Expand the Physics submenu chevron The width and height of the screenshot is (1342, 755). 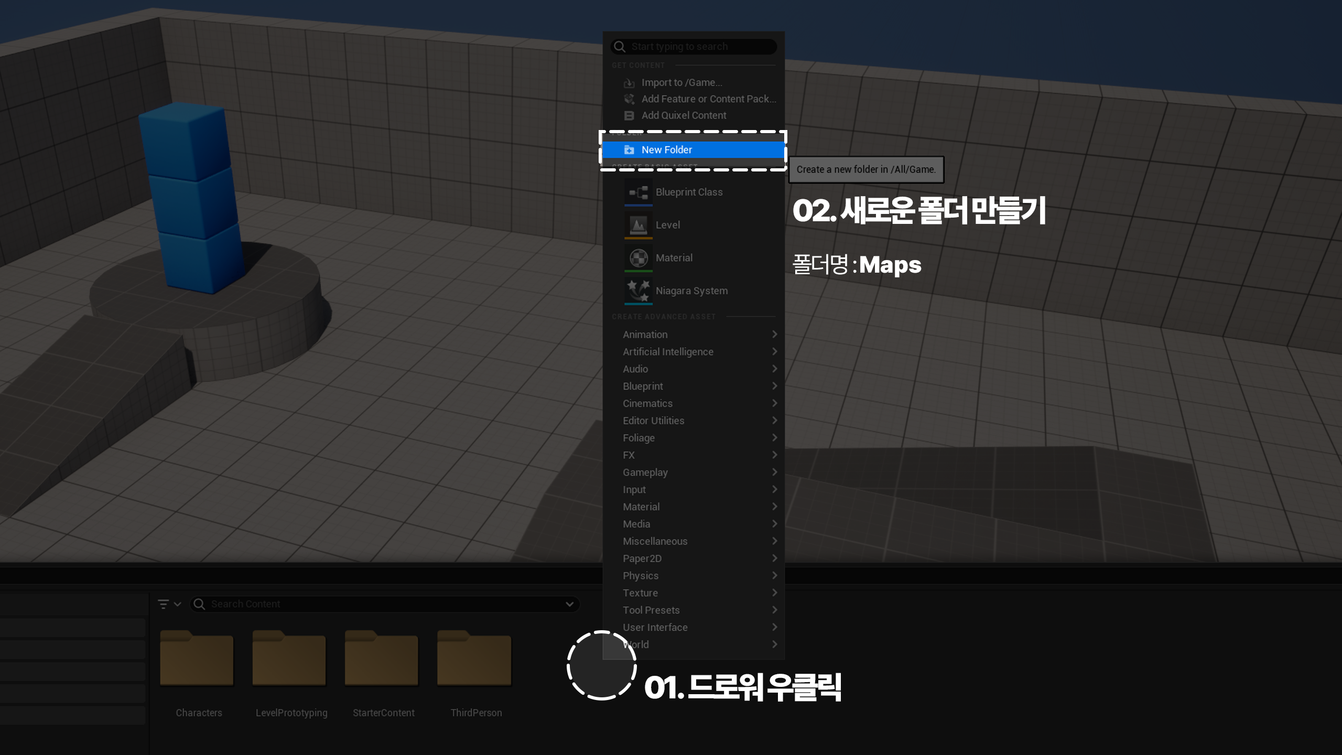coord(774,576)
